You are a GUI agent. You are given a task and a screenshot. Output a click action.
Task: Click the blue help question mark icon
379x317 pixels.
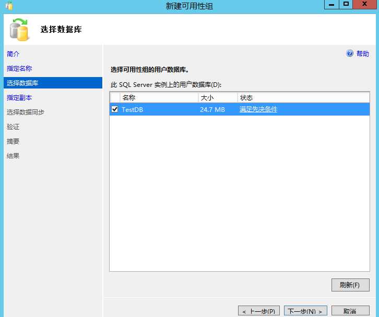pyautogui.click(x=350, y=53)
